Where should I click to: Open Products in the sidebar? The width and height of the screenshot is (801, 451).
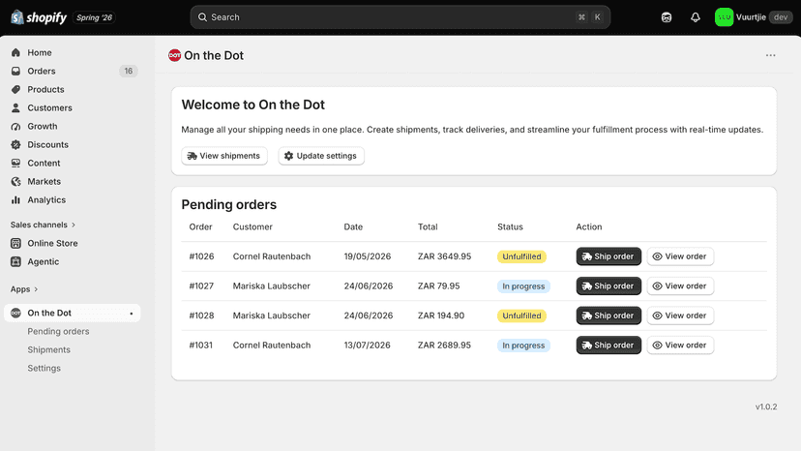pyautogui.click(x=72, y=89)
